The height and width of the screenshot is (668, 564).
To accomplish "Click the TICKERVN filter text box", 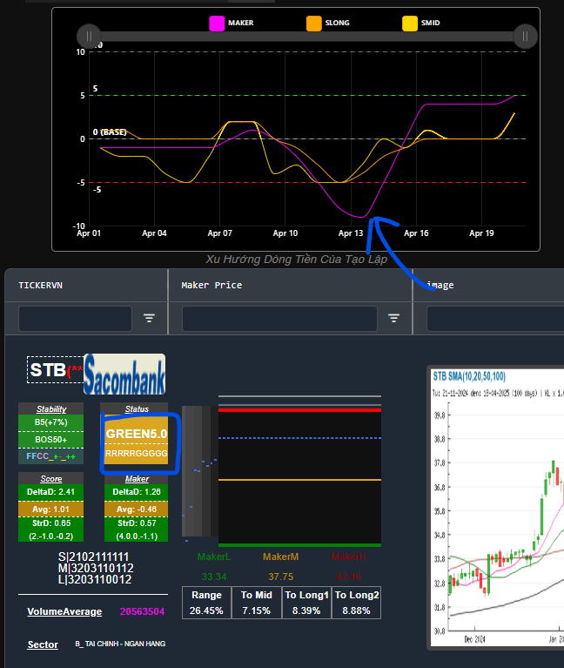I will coord(75,319).
